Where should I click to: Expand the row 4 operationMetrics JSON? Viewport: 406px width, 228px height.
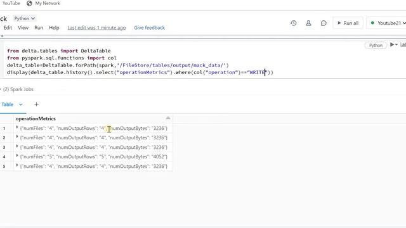coord(17,156)
